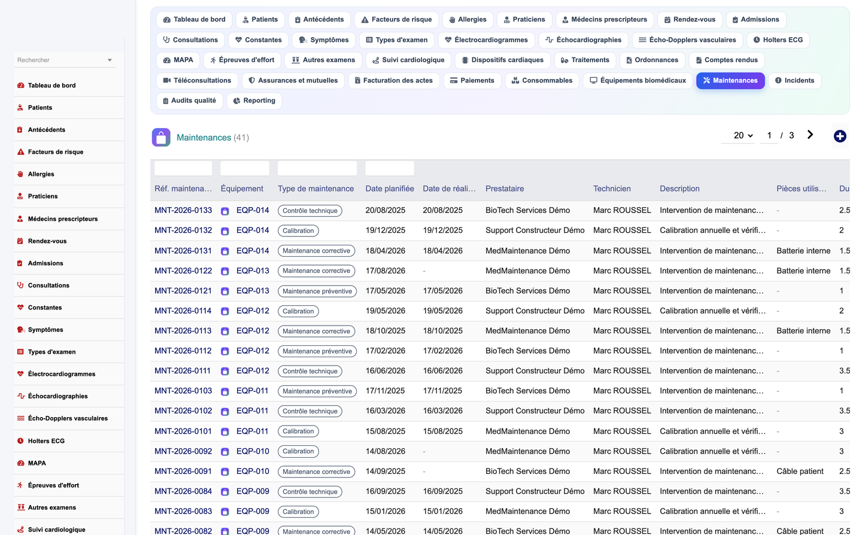865x535 pixels.
Task: Click sidebar Holters ECG clock icon
Action: [20, 441]
